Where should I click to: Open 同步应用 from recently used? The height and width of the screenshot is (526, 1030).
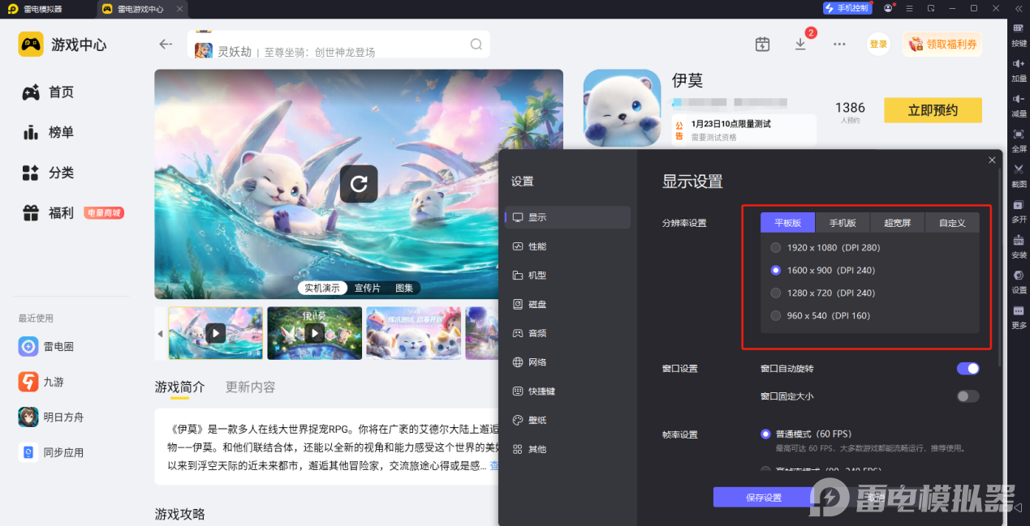pyautogui.click(x=51, y=452)
